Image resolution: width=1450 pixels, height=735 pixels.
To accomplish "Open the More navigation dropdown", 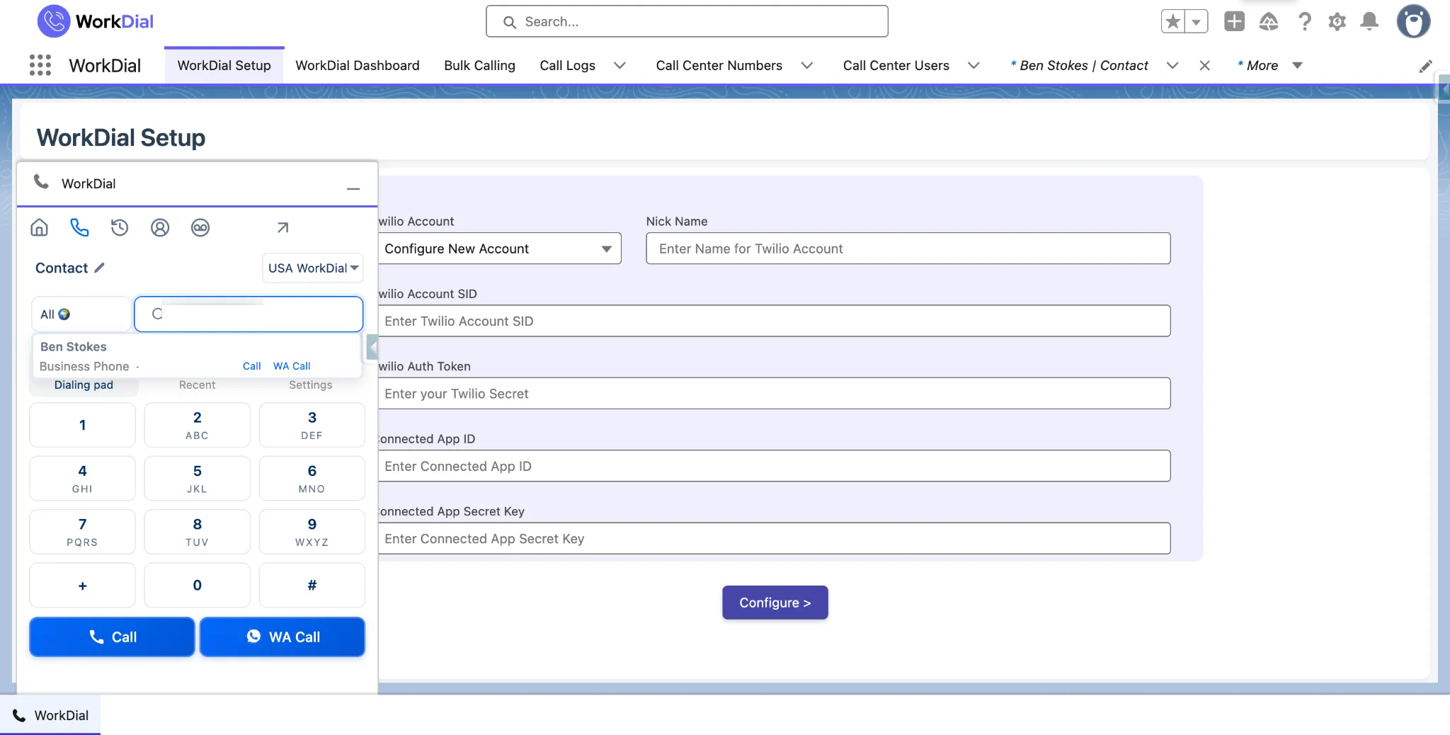I will 1269,65.
